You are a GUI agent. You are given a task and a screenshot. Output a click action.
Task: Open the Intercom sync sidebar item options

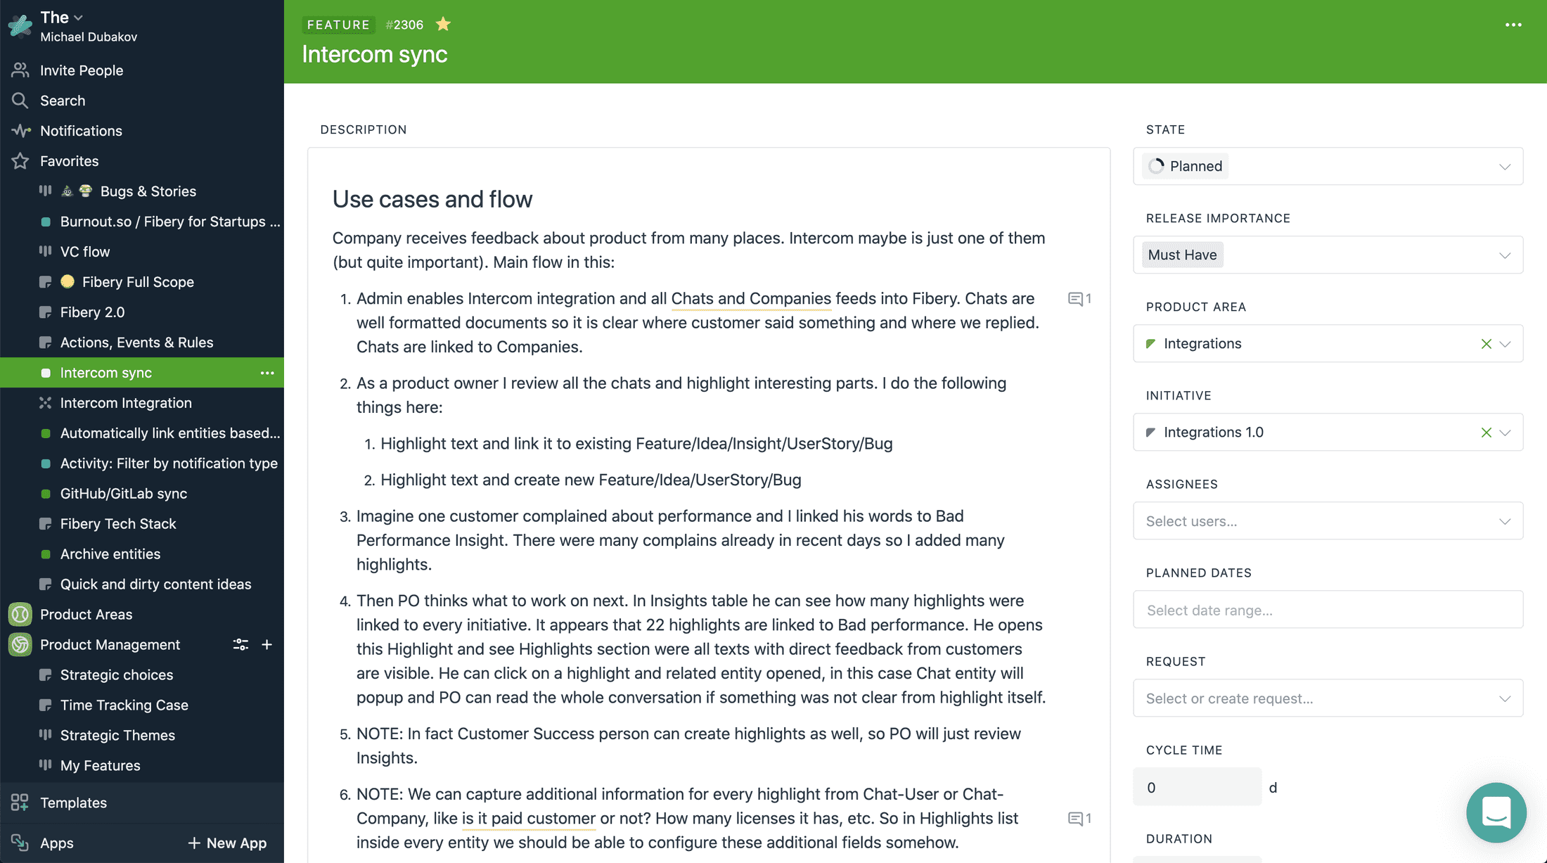[267, 373]
